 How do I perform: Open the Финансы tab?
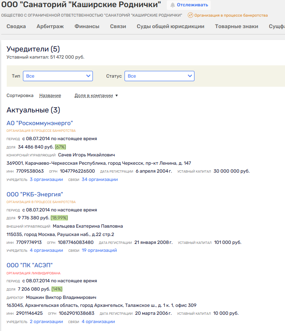87,27
